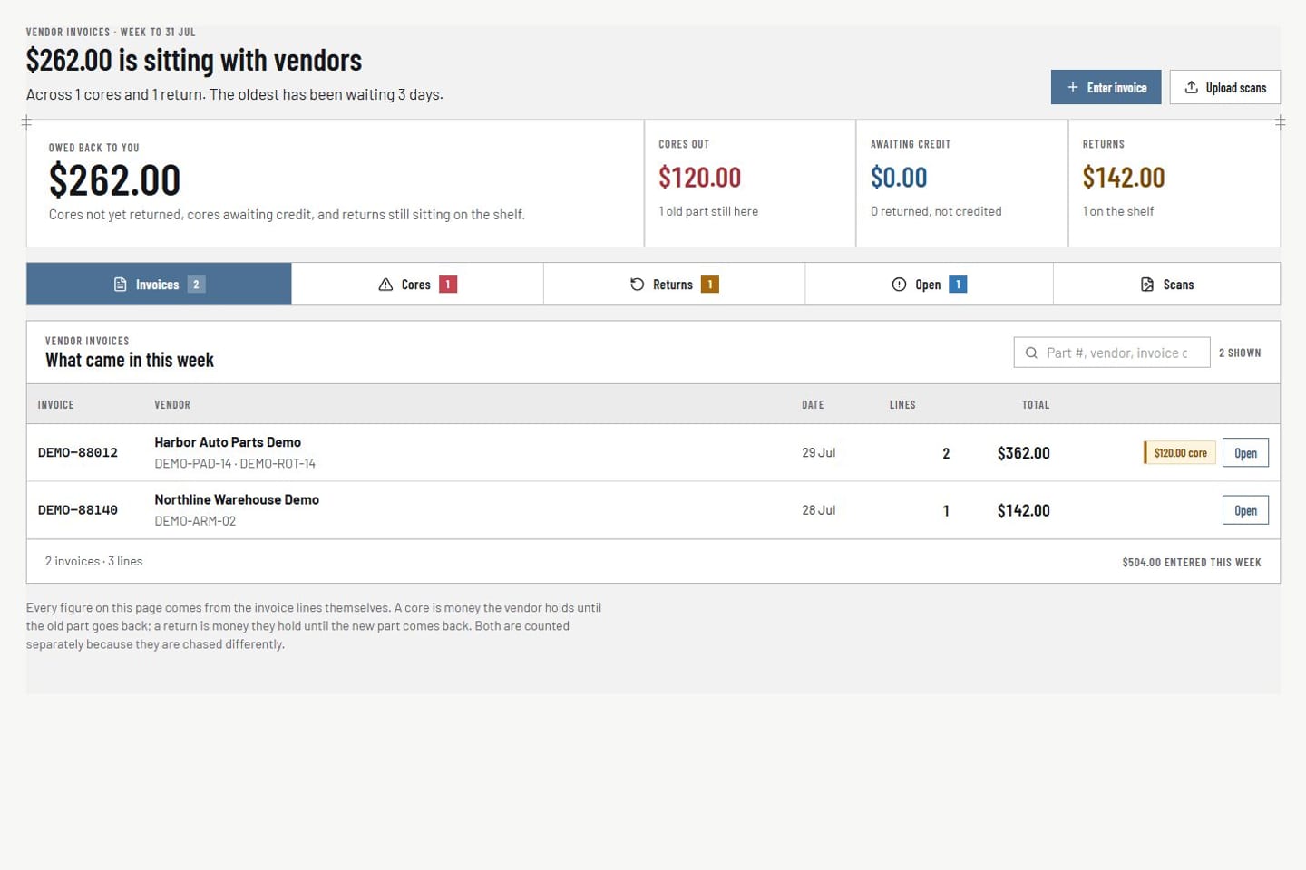Image resolution: width=1306 pixels, height=870 pixels.
Task: Select the DEMO-88012 invoice number
Action: [78, 452]
